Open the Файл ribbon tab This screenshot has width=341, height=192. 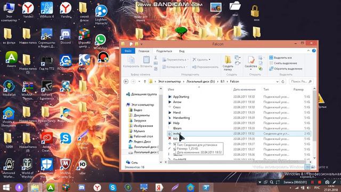[128, 51]
